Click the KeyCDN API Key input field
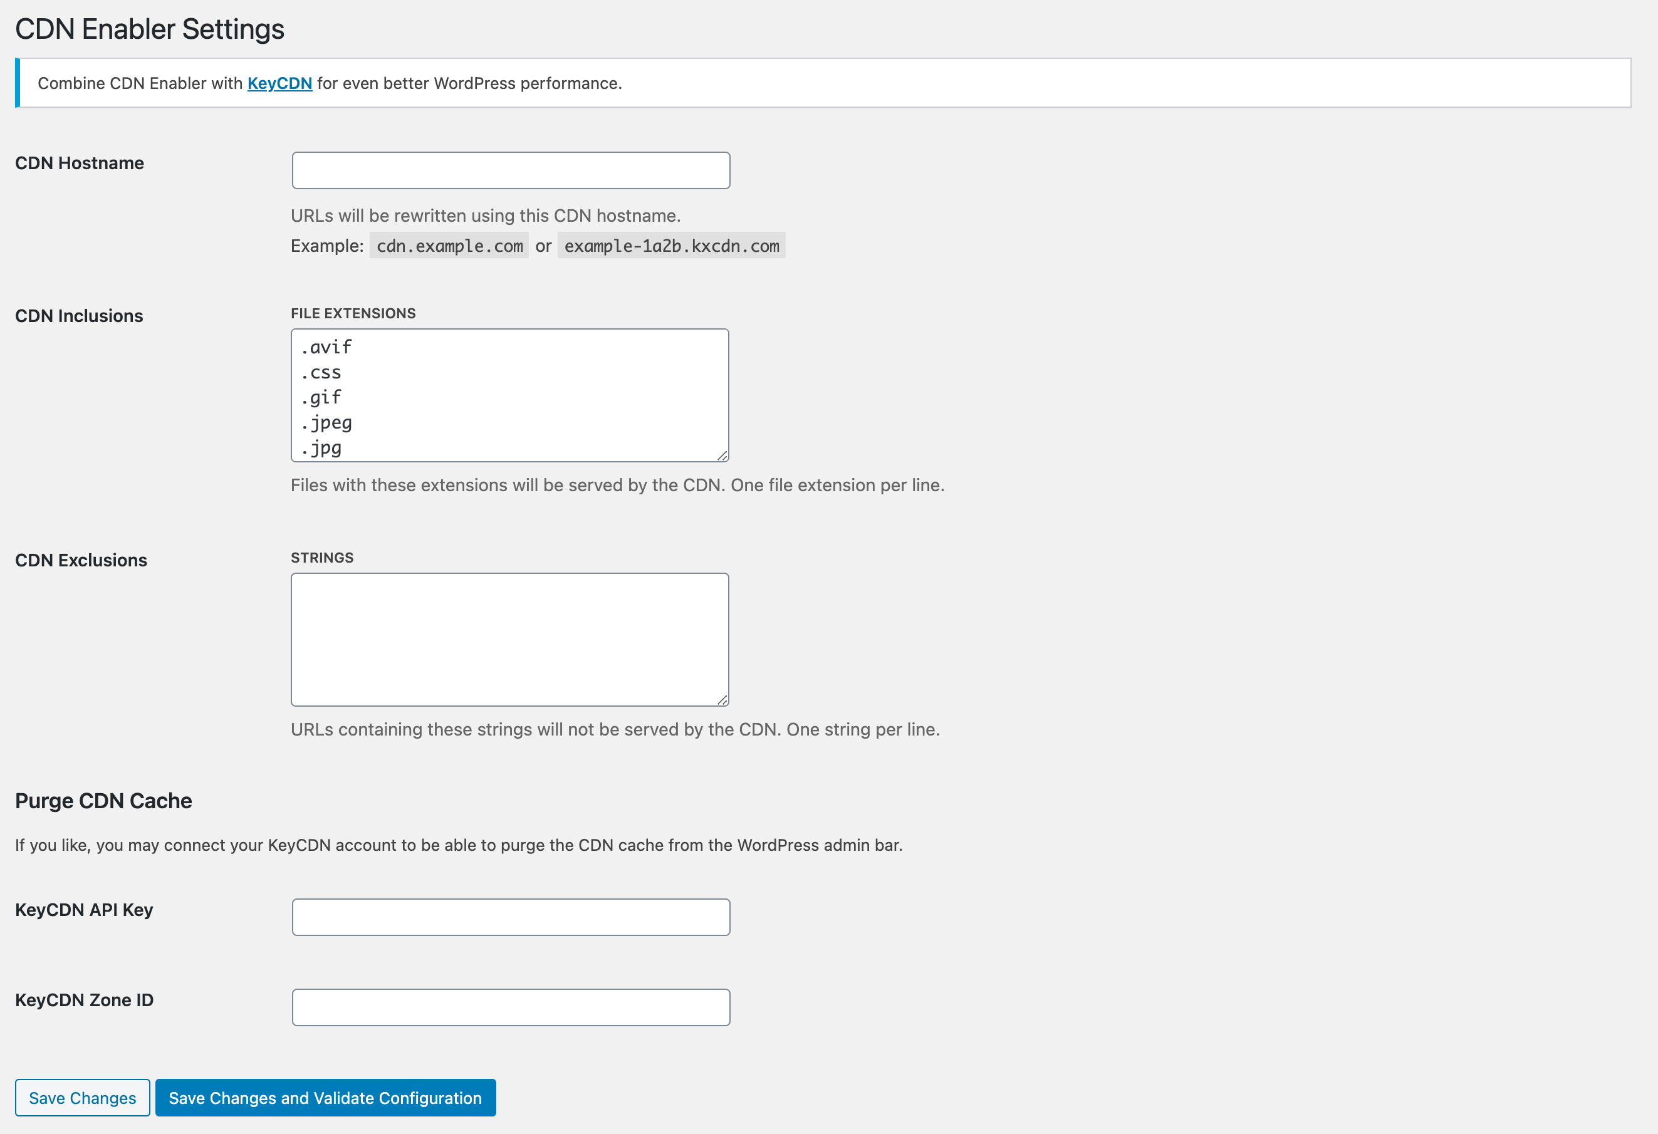 pyautogui.click(x=510, y=916)
